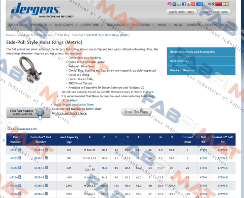Click the icon before CAD Download Link
The height and width of the screenshot is (198, 244).
(x=9, y=128)
